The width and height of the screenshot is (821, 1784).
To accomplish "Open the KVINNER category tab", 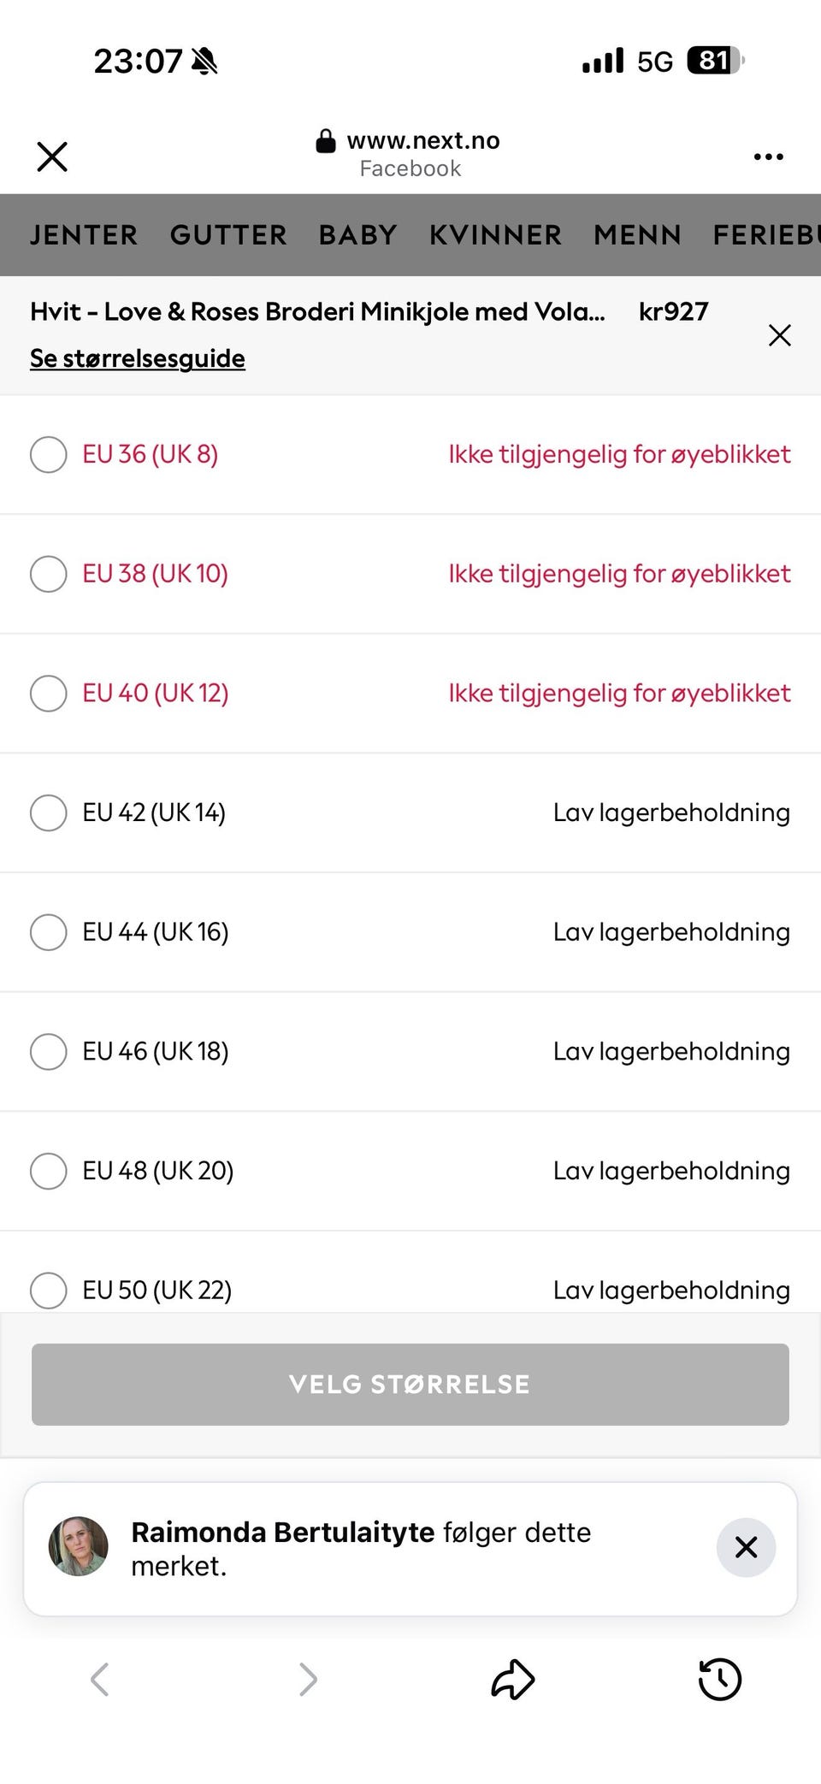I will (496, 235).
